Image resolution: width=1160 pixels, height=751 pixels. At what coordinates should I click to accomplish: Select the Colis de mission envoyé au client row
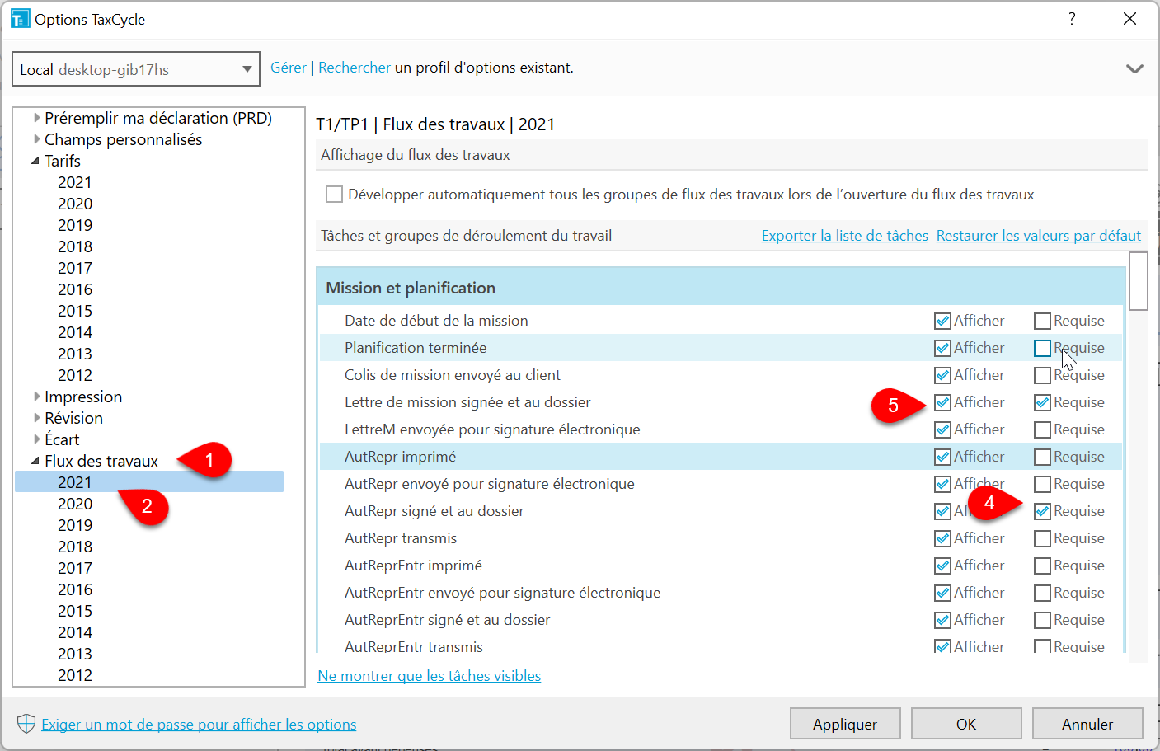tap(721, 375)
